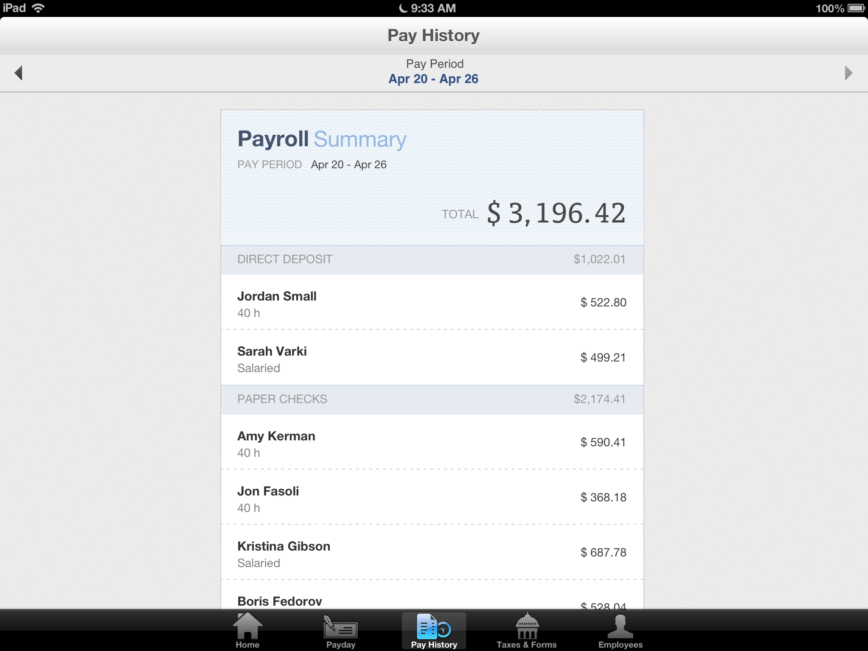Advance to next pay period with right arrow
Viewport: 868px width, 651px height.
pos(849,73)
